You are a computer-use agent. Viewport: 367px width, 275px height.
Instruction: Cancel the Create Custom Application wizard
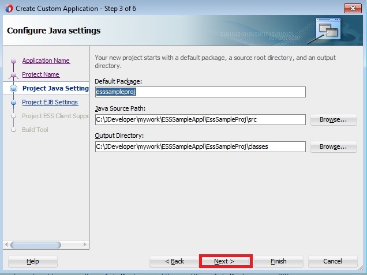pos(332,261)
